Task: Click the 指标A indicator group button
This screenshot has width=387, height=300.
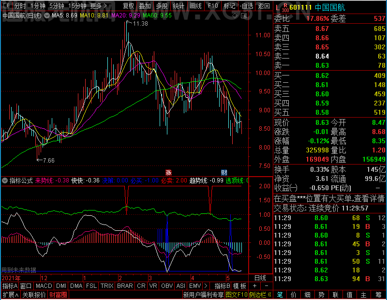Action: [10, 286]
